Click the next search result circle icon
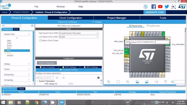Viewport: 187px width, 105px height. point(64,78)
